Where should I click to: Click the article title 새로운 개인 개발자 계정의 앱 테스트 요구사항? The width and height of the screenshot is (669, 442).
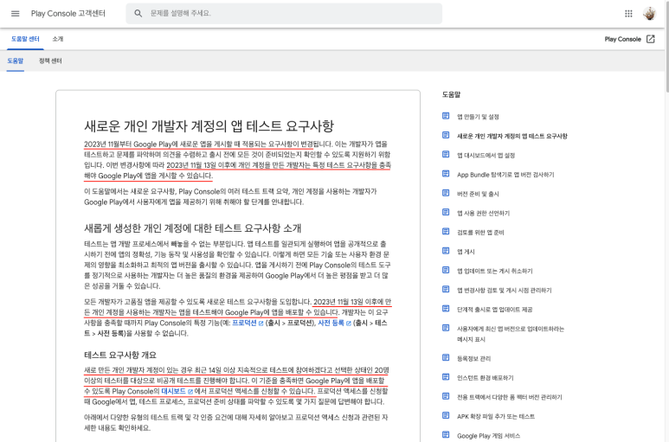[209, 126]
